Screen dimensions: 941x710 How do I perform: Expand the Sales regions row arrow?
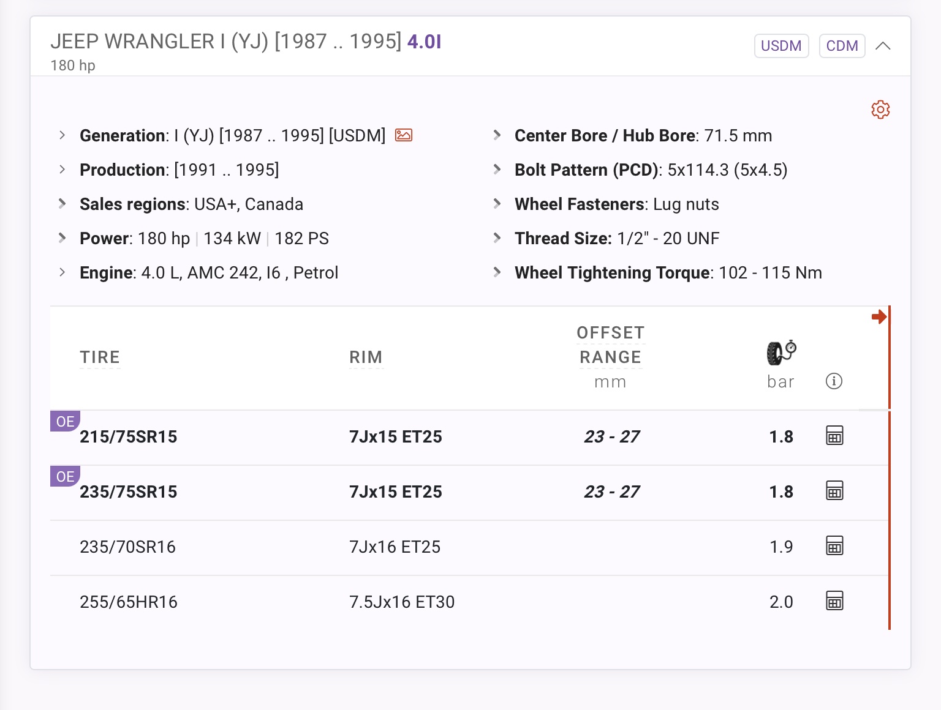[x=62, y=204]
